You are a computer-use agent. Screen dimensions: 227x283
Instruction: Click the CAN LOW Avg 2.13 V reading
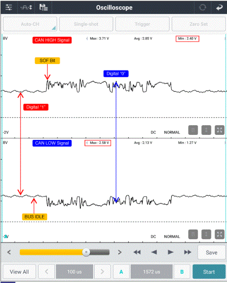coord(143,143)
